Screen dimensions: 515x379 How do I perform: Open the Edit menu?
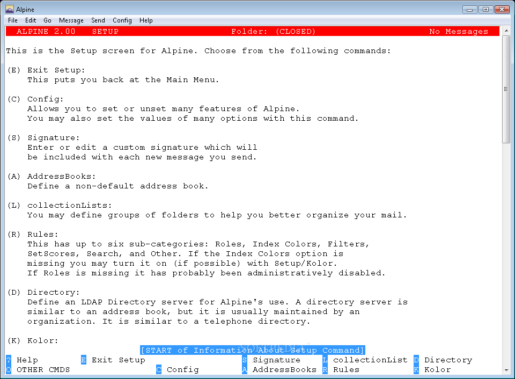31,20
